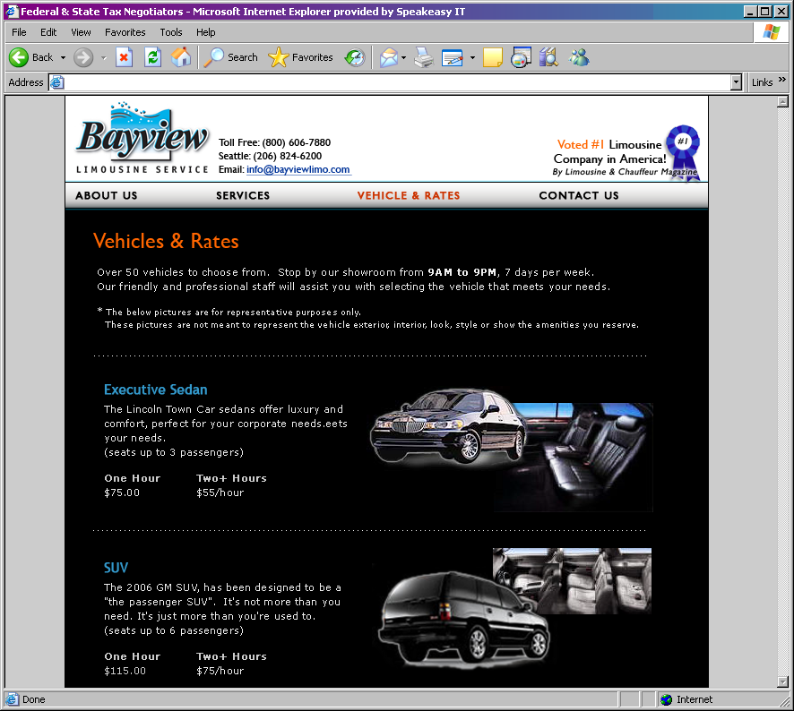
Task: Click the blue "SUV" heading
Action: (116, 568)
